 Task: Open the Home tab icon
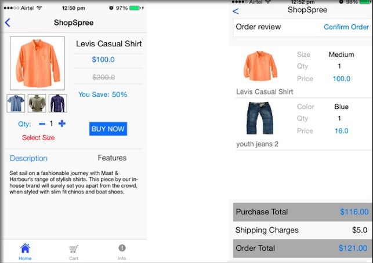25,249
